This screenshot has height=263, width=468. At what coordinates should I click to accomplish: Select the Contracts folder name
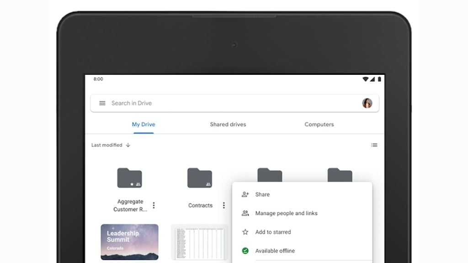(200, 205)
